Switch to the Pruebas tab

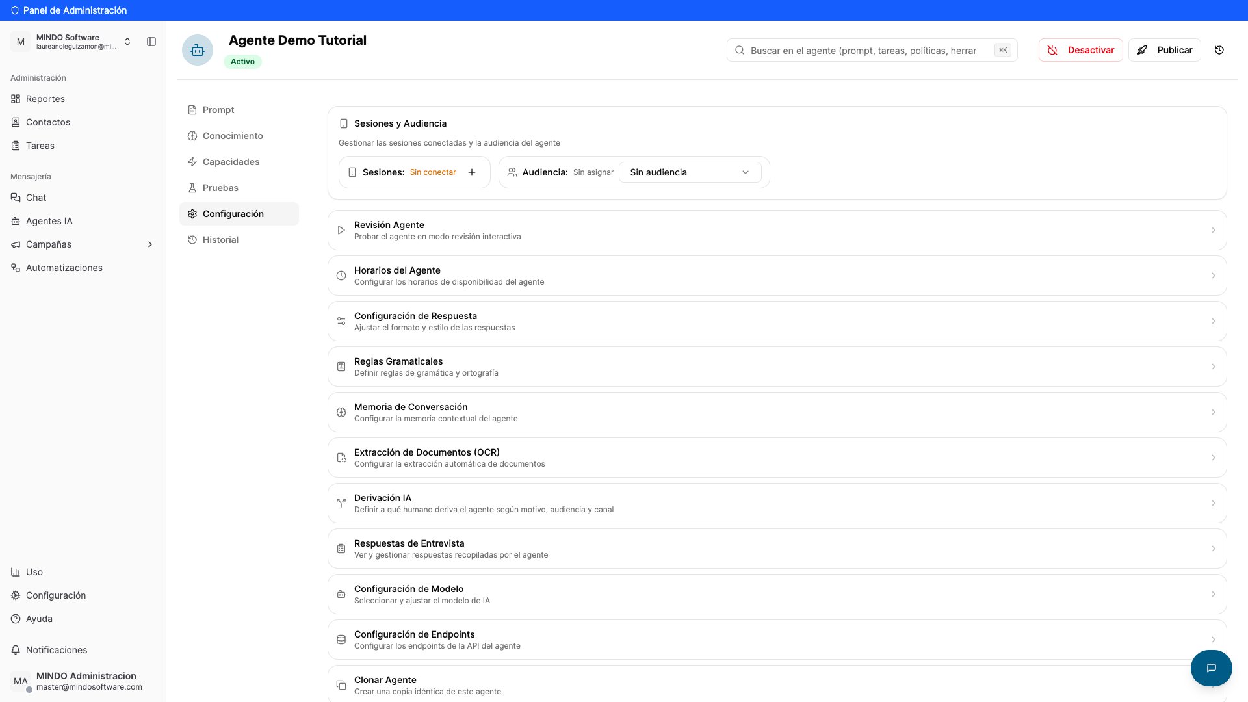239,188
